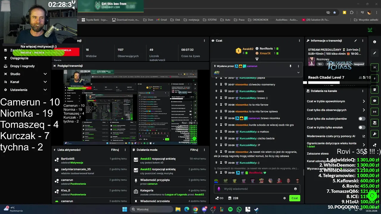Send message with the green Czat button
Viewport: 381px width, 214px height.
tap(295, 198)
